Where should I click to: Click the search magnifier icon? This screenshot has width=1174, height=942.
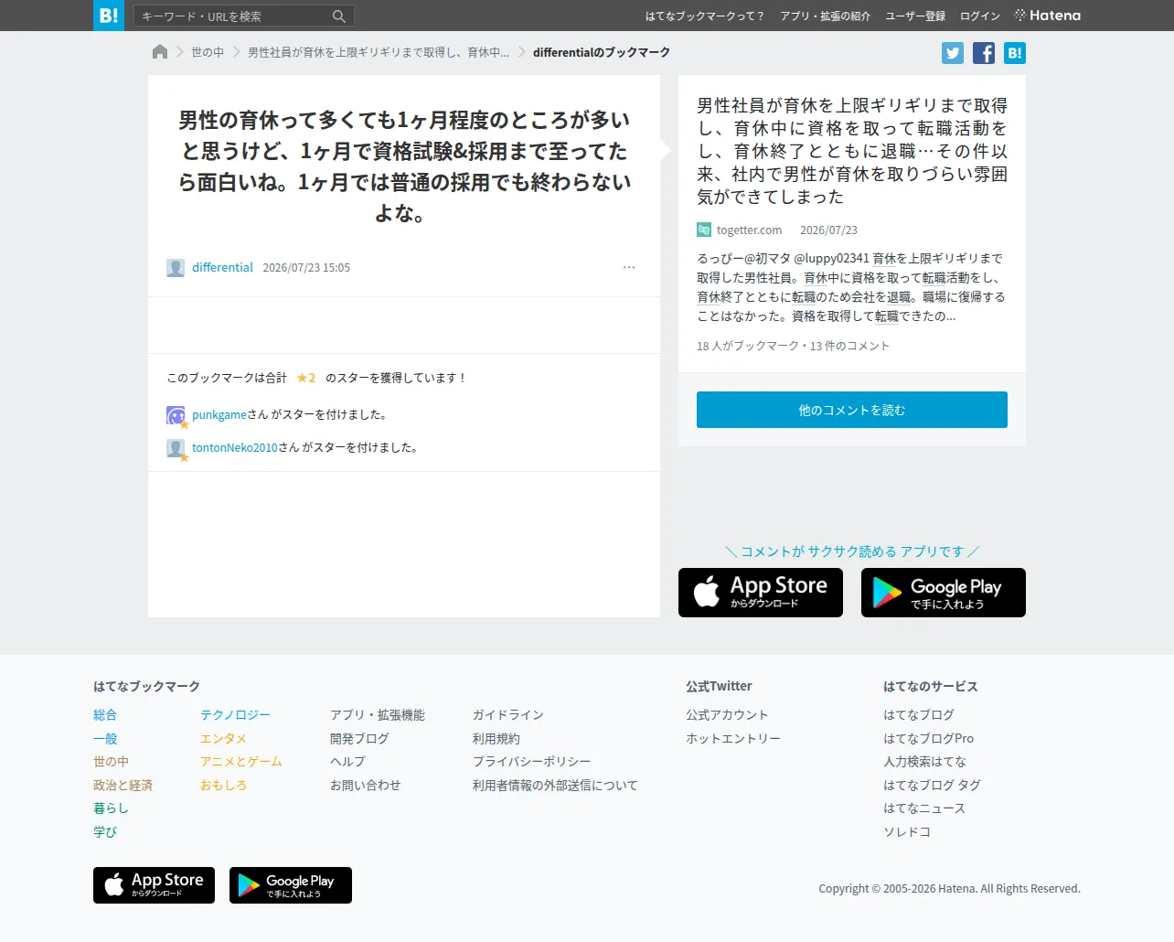pos(338,16)
